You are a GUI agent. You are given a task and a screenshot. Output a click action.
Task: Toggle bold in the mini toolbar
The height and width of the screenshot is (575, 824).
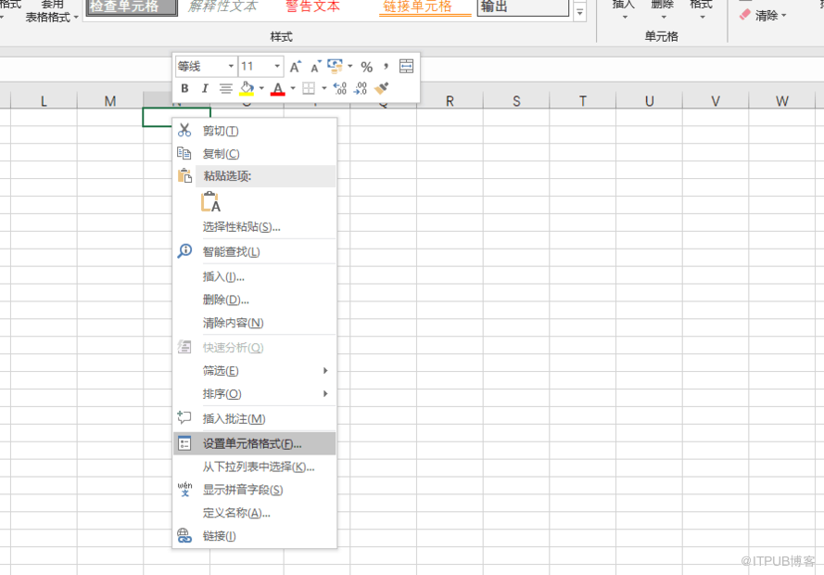click(184, 89)
